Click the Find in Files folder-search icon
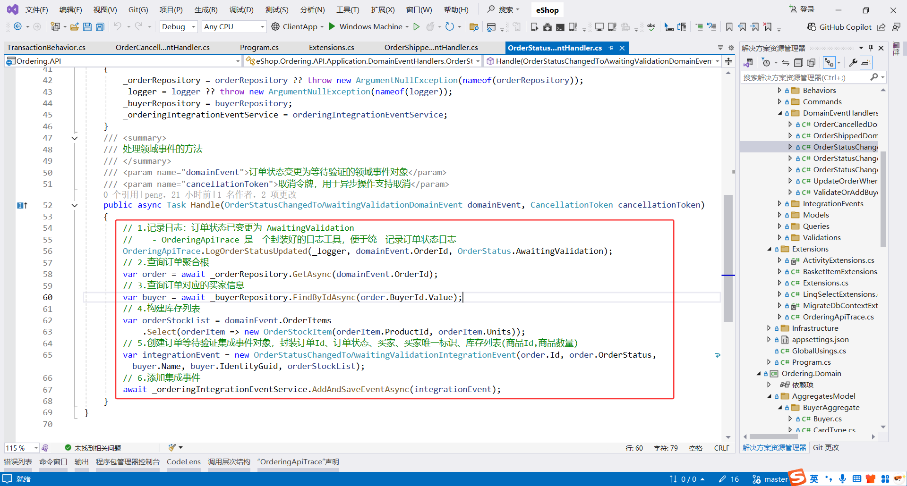Screen dimensions: 907x486 474,27
